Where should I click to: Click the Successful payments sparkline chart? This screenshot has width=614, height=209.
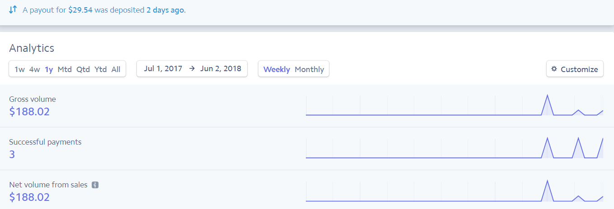tap(454, 148)
